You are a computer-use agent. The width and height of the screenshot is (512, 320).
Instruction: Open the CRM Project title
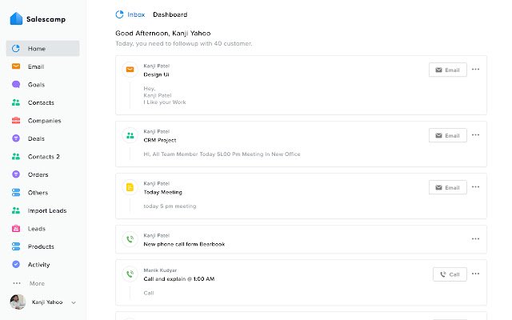(x=160, y=140)
